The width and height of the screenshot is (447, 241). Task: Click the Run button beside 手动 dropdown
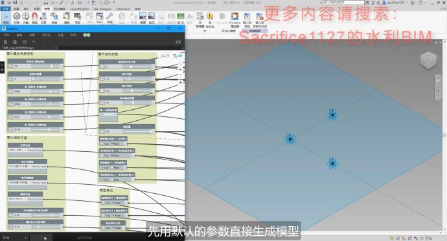pos(40,237)
